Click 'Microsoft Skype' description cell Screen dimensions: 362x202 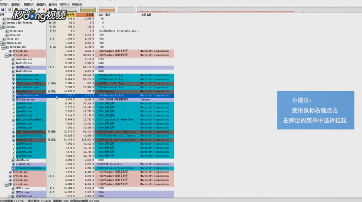(x=114, y=83)
